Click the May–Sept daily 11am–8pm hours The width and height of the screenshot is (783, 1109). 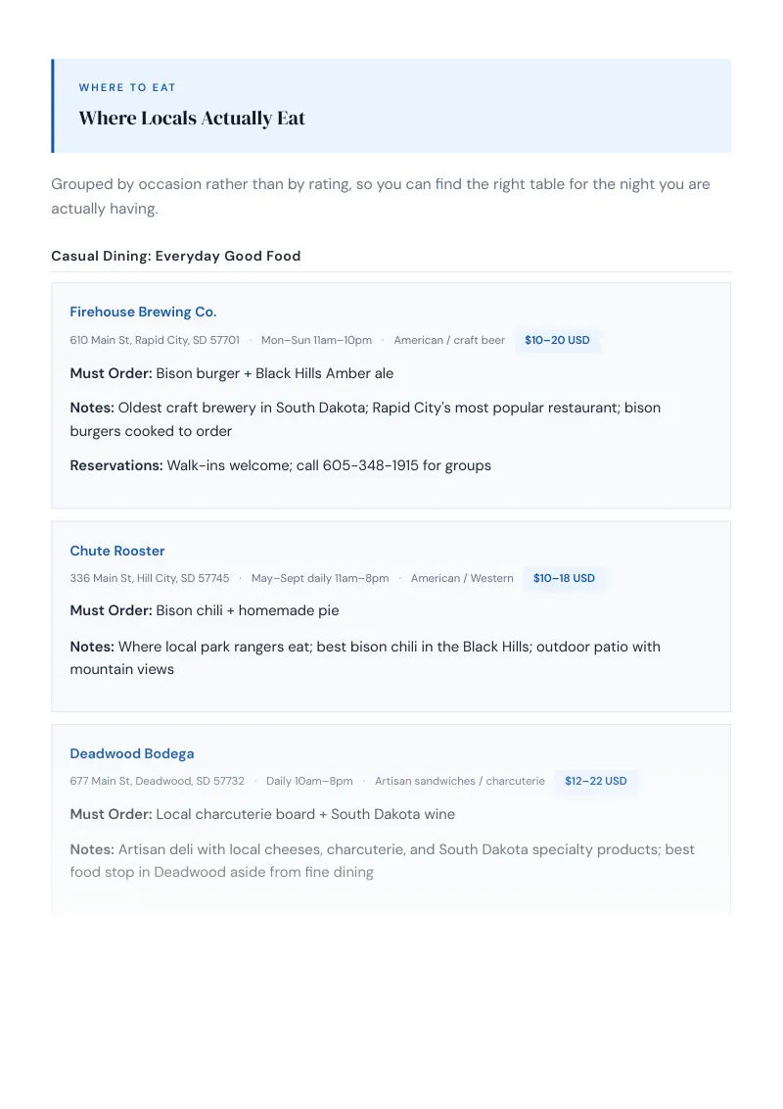320,578
